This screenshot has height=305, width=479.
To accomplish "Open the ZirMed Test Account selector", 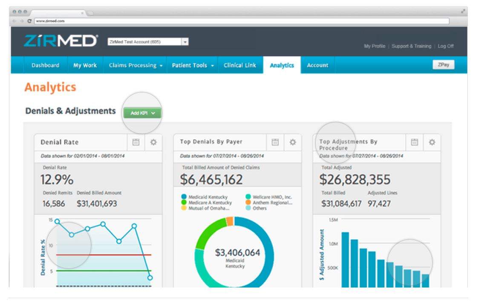I will (x=184, y=43).
